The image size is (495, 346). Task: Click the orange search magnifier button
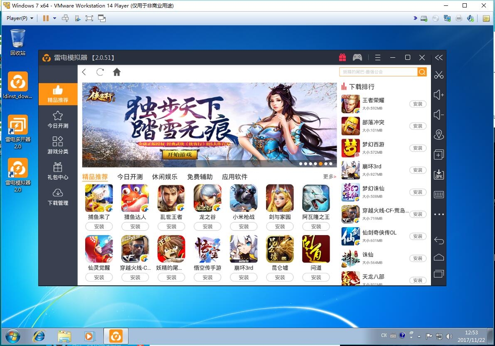[x=422, y=72]
